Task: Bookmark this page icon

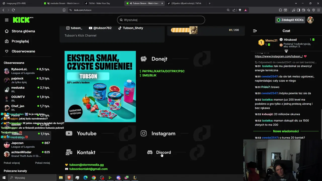Action: [x=64, y=10]
